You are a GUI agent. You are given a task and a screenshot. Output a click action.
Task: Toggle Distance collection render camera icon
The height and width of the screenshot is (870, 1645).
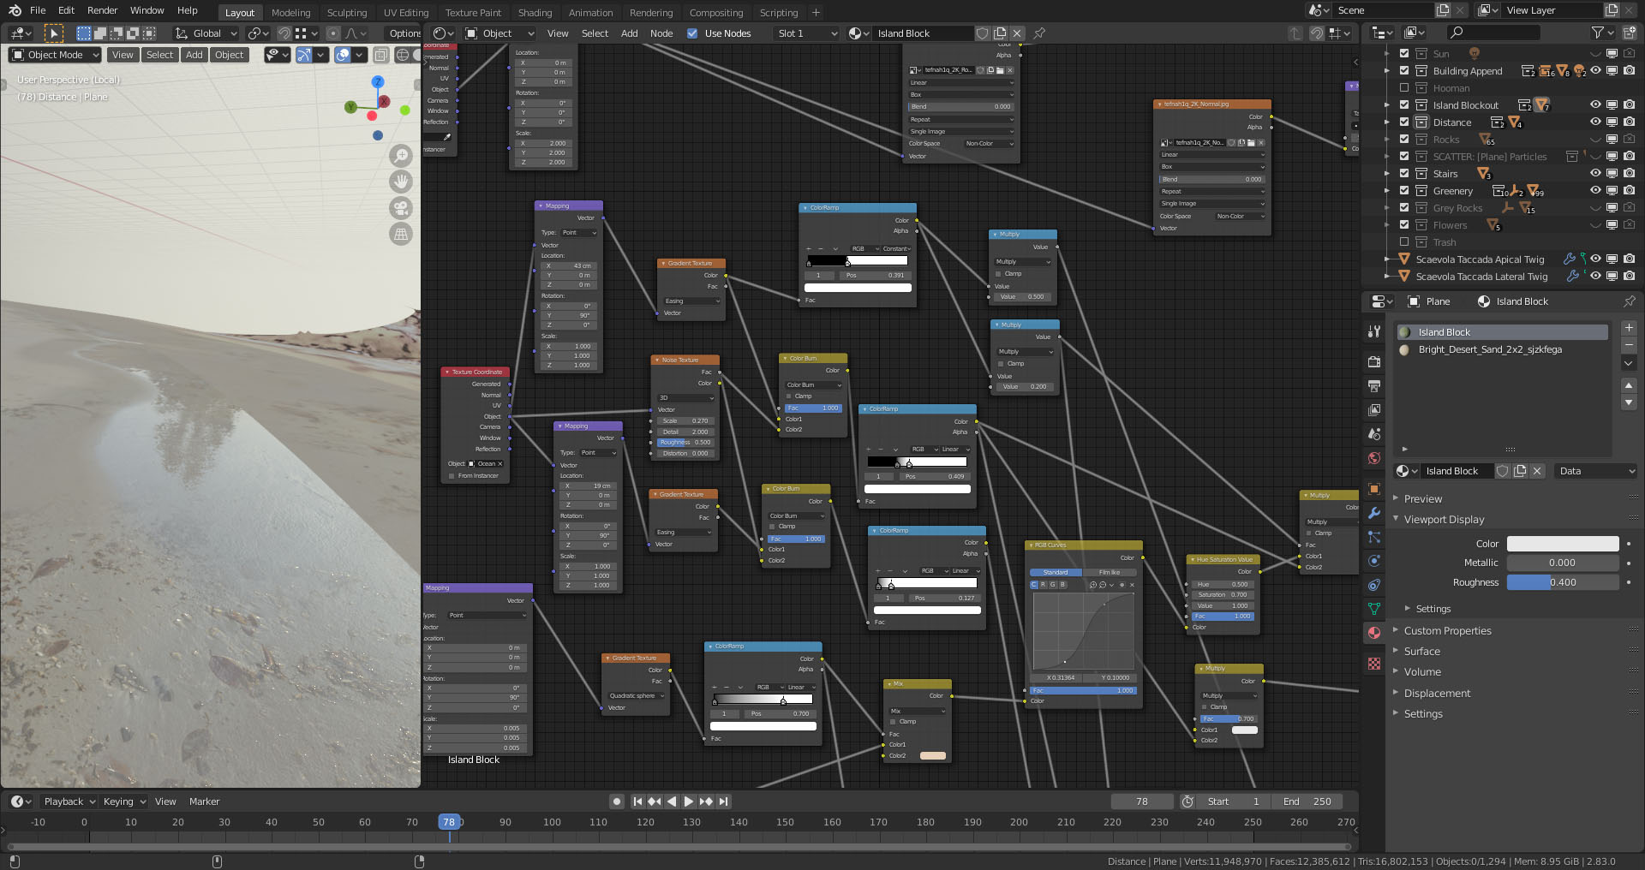tap(1629, 122)
